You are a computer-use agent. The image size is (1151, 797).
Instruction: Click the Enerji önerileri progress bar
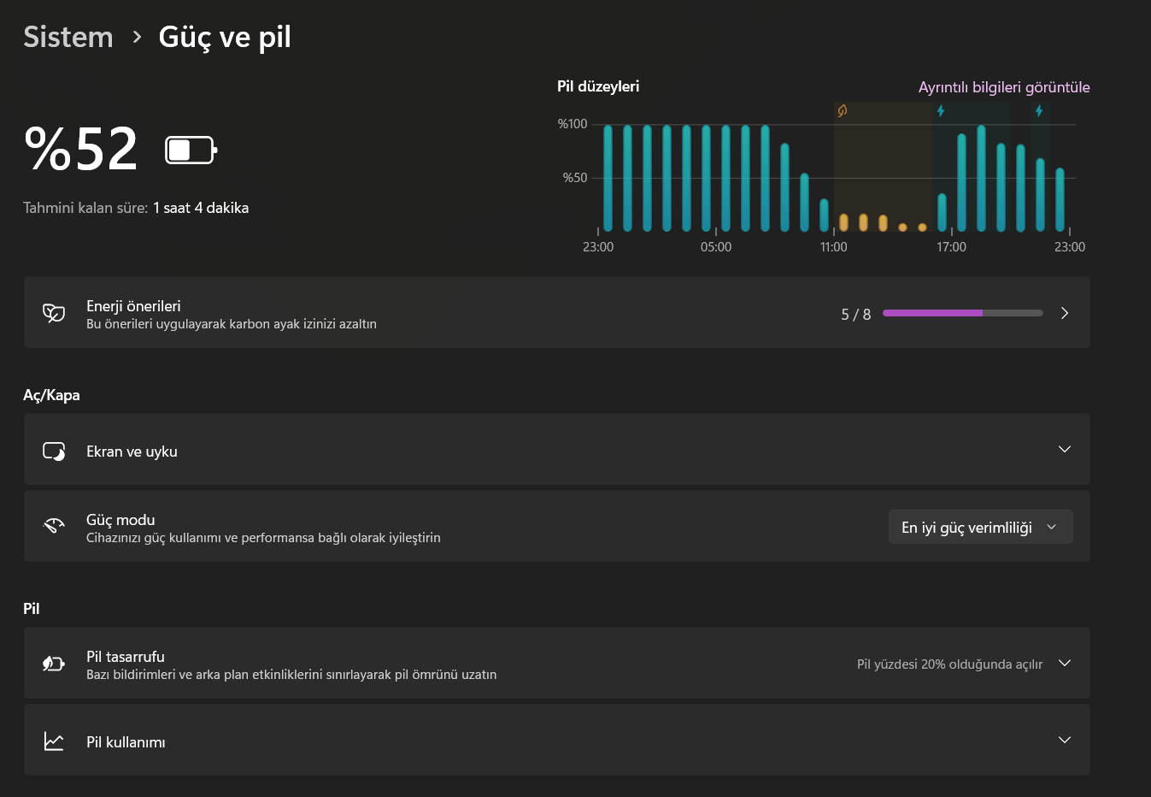[x=962, y=313]
